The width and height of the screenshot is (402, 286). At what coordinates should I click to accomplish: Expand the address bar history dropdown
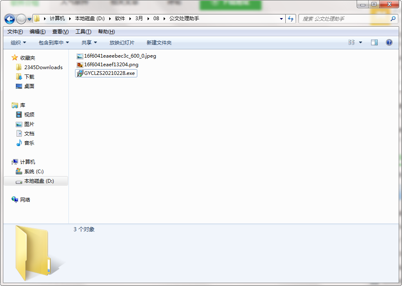click(x=281, y=19)
